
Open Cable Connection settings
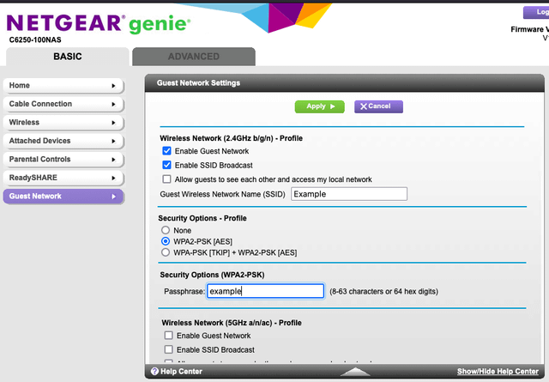(x=63, y=104)
